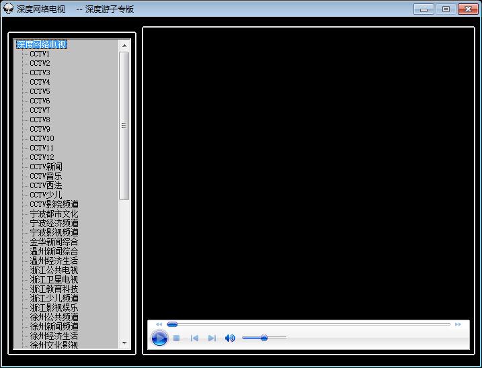Click the Stop button in the player
Image resolution: width=482 pixels, height=368 pixels.
tap(176, 338)
